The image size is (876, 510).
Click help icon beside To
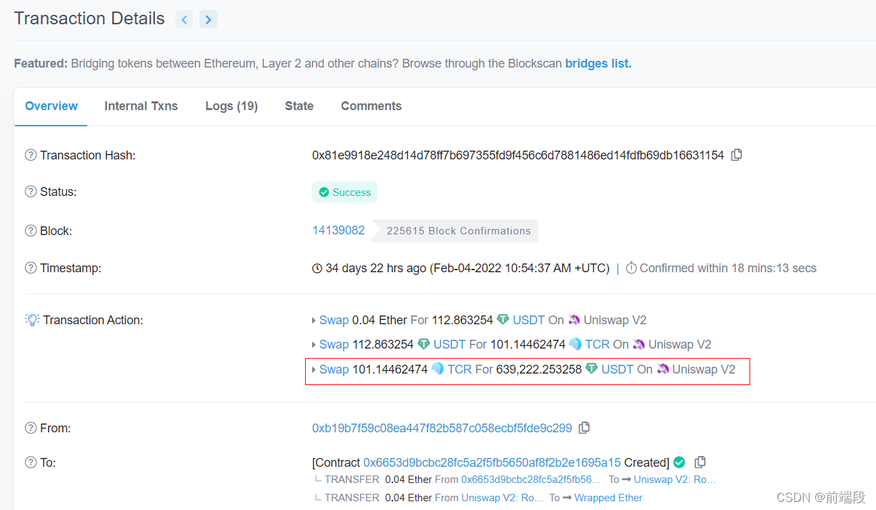(30, 463)
